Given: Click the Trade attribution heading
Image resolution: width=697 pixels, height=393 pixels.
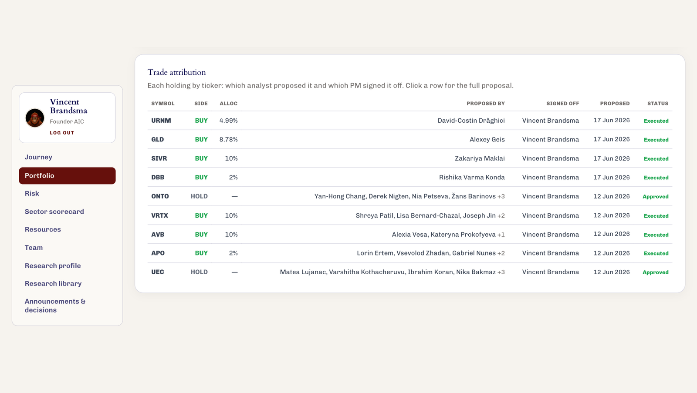Looking at the screenshot, I should tap(176, 72).
